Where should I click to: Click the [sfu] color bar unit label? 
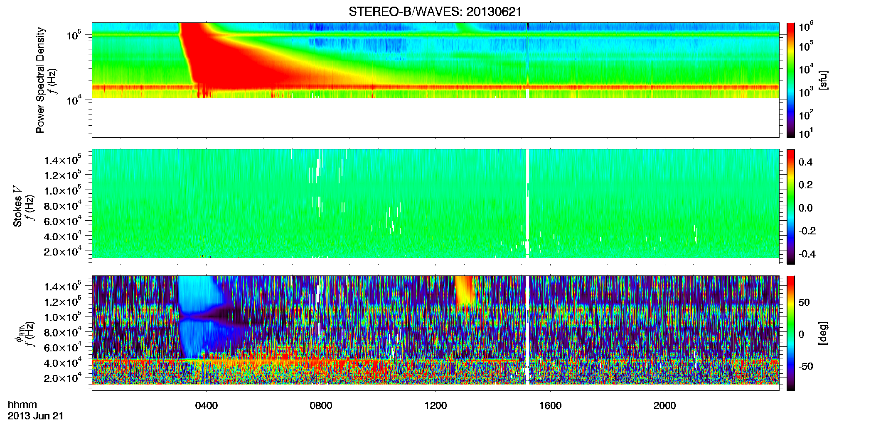[823, 80]
